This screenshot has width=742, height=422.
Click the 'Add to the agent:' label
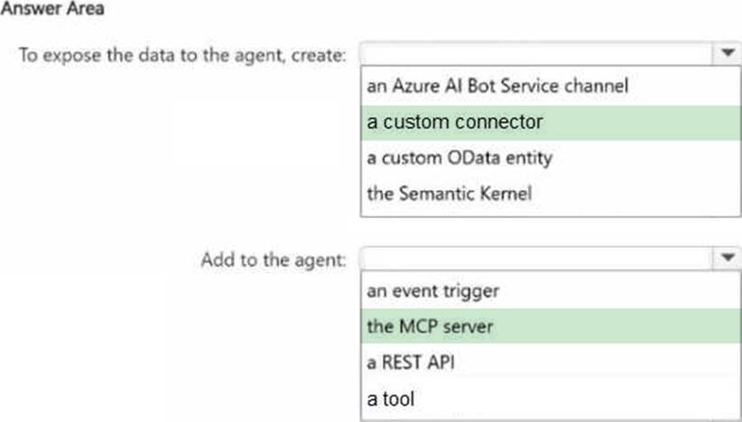(x=274, y=260)
